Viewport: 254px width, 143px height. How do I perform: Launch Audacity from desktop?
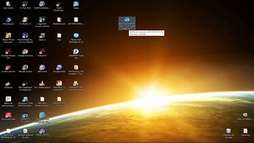click(8, 83)
